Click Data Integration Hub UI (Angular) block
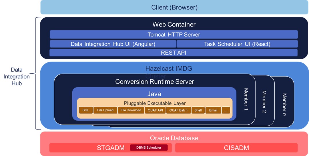The height and width of the screenshot is (156, 309). point(113,44)
